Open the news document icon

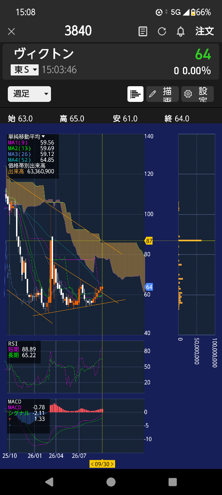[x=143, y=31]
